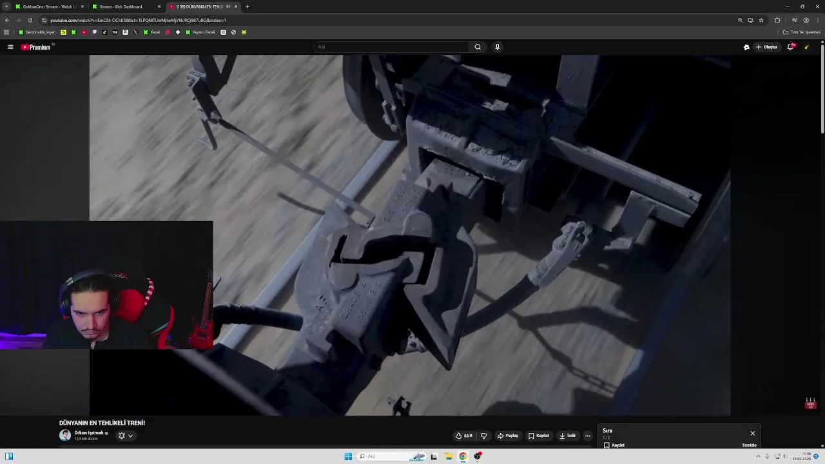825x464 pixels.
Task: Open browser extensions puzzle icon
Action: tap(777, 20)
